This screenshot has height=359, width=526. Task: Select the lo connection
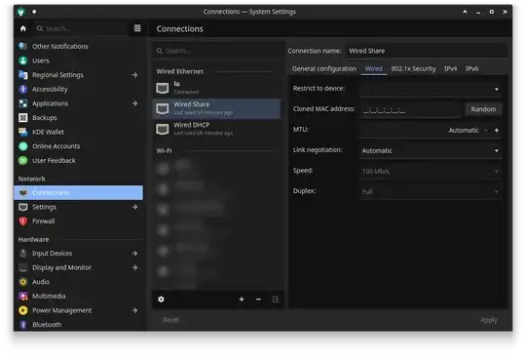tap(216, 88)
